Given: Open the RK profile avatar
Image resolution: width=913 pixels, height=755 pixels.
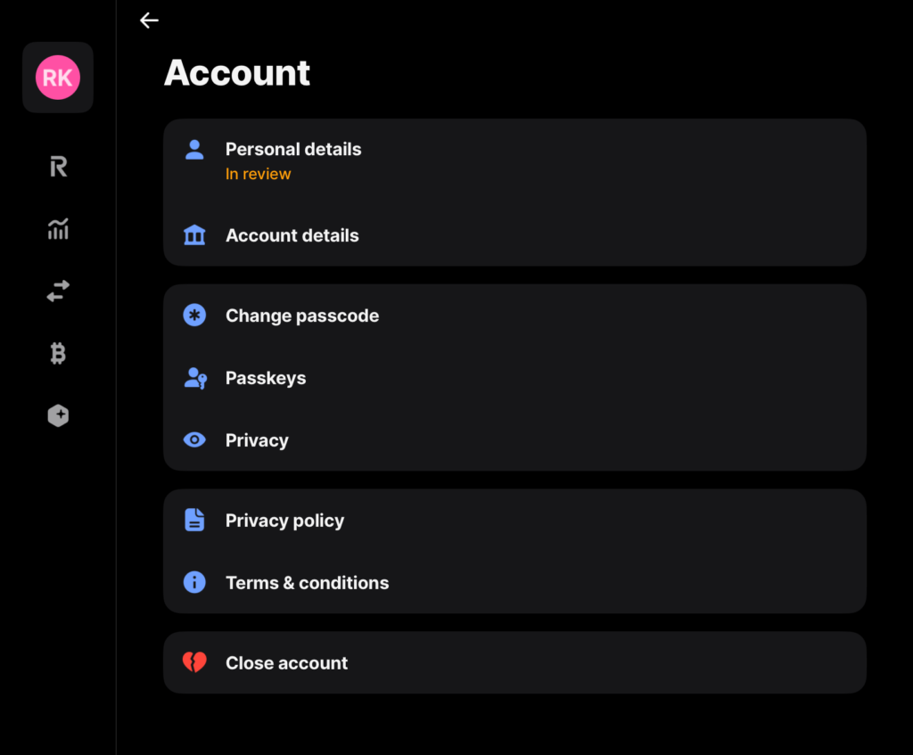Looking at the screenshot, I should (57, 78).
